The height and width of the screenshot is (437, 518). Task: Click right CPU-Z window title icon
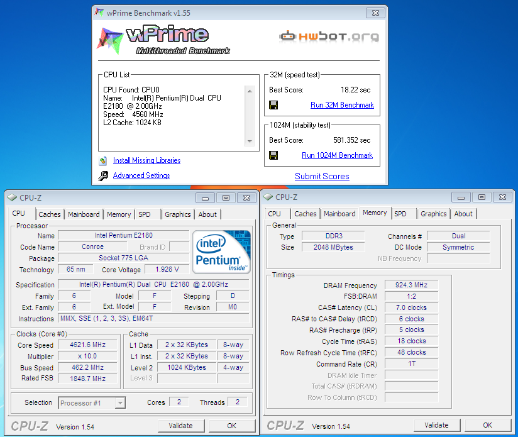click(268, 197)
